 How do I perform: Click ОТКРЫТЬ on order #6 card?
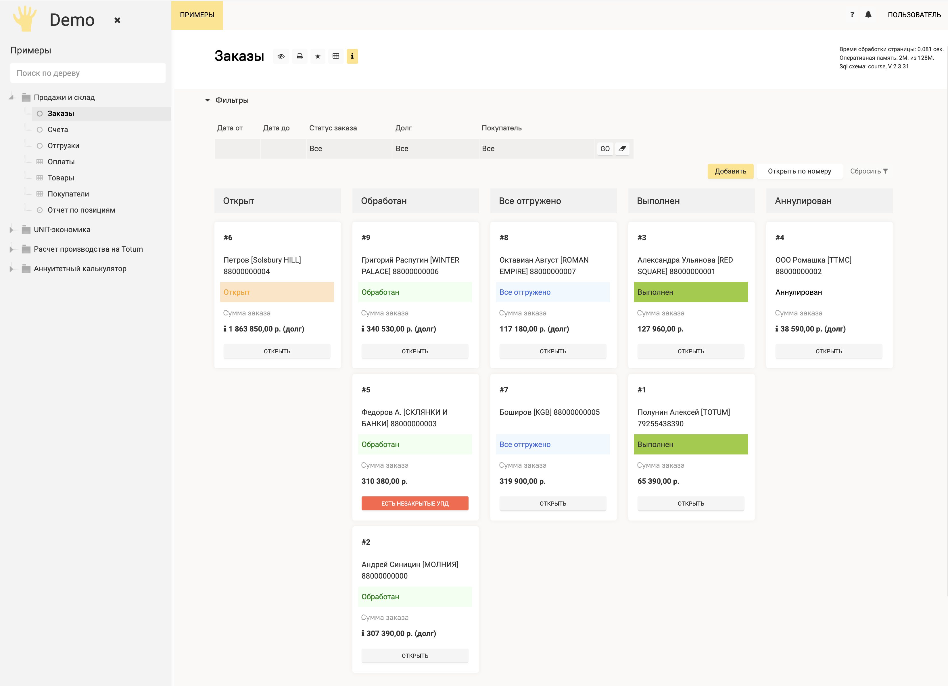tap(277, 351)
